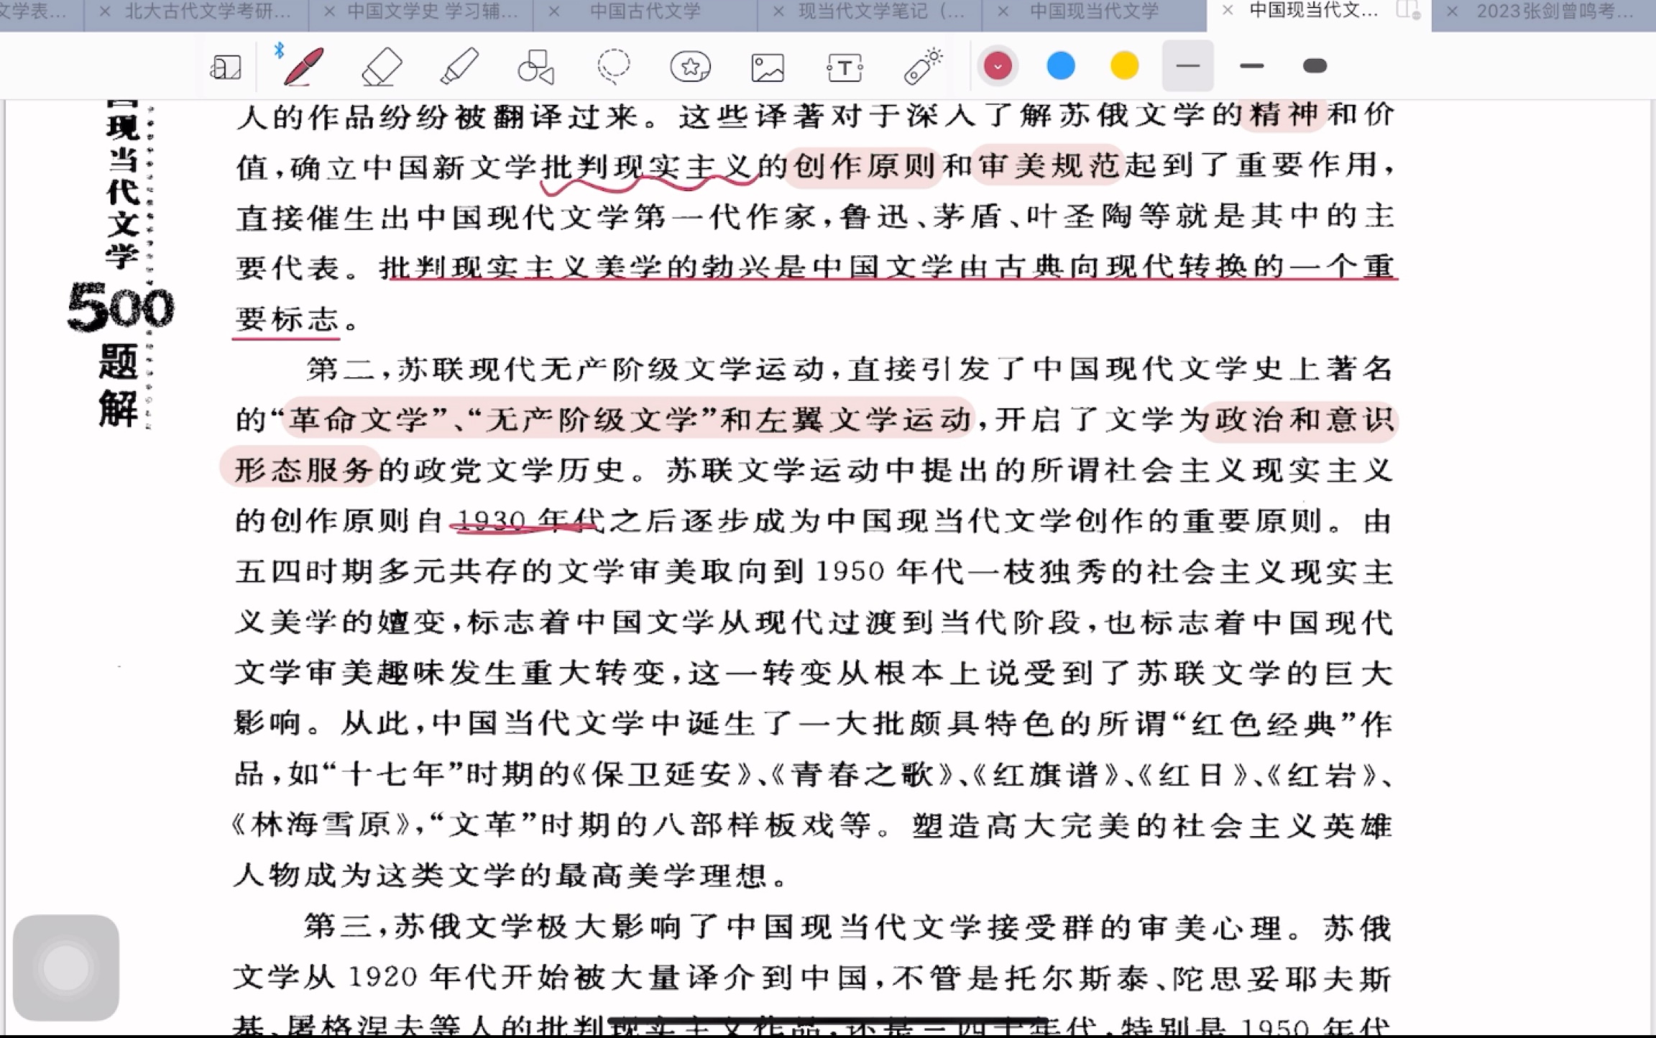Close the active 中国现当代文 tab
This screenshot has width=1656, height=1038.
[1227, 11]
